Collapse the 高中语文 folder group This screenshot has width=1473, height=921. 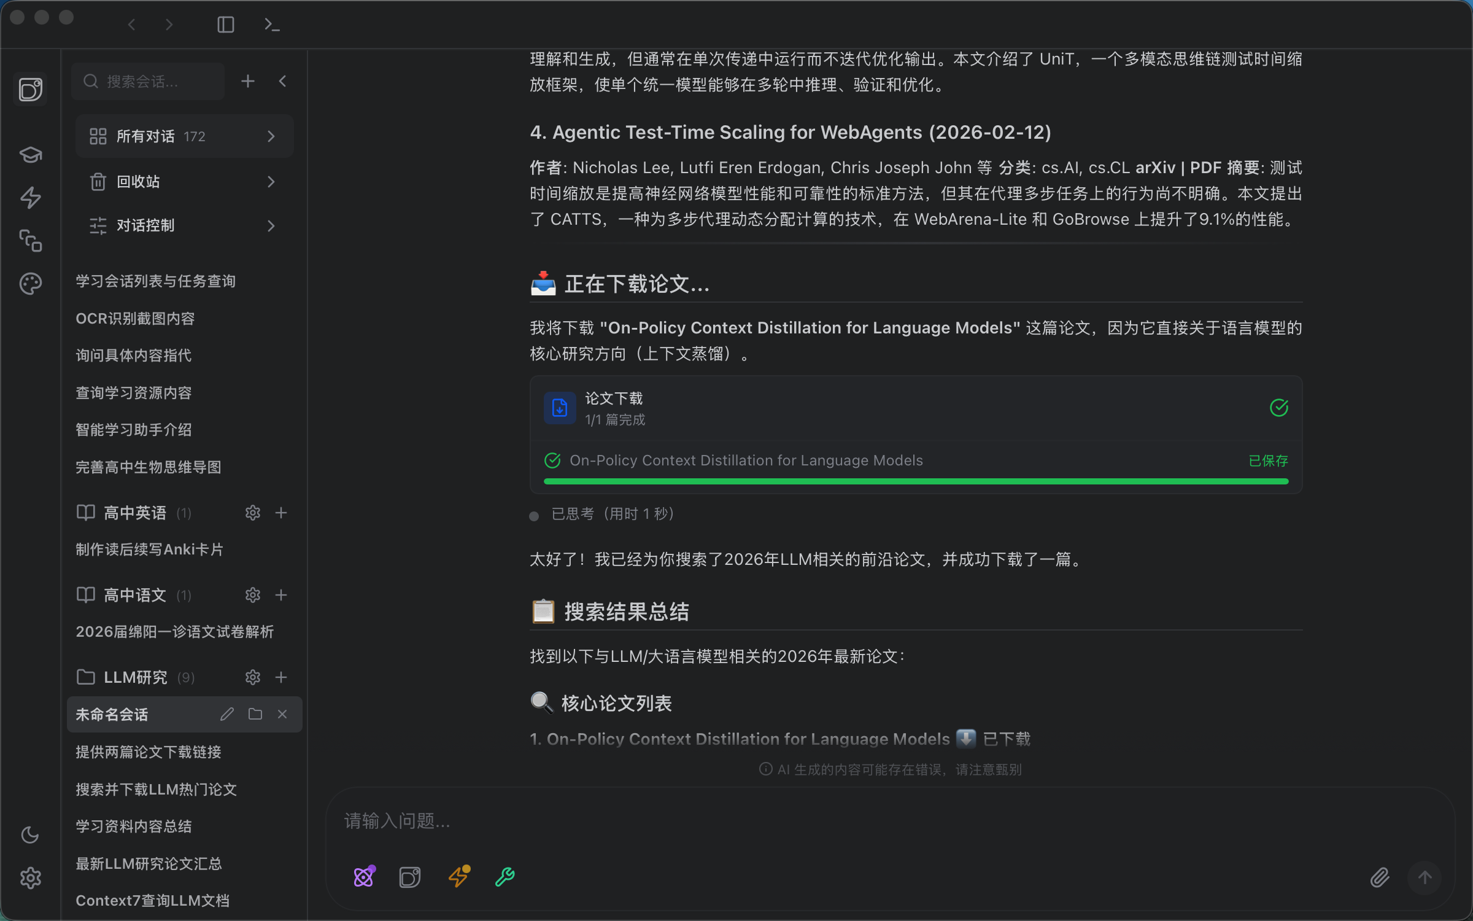(134, 595)
